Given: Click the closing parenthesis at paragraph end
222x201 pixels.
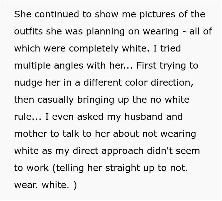Looking at the screenshot, I should click(x=75, y=185).
